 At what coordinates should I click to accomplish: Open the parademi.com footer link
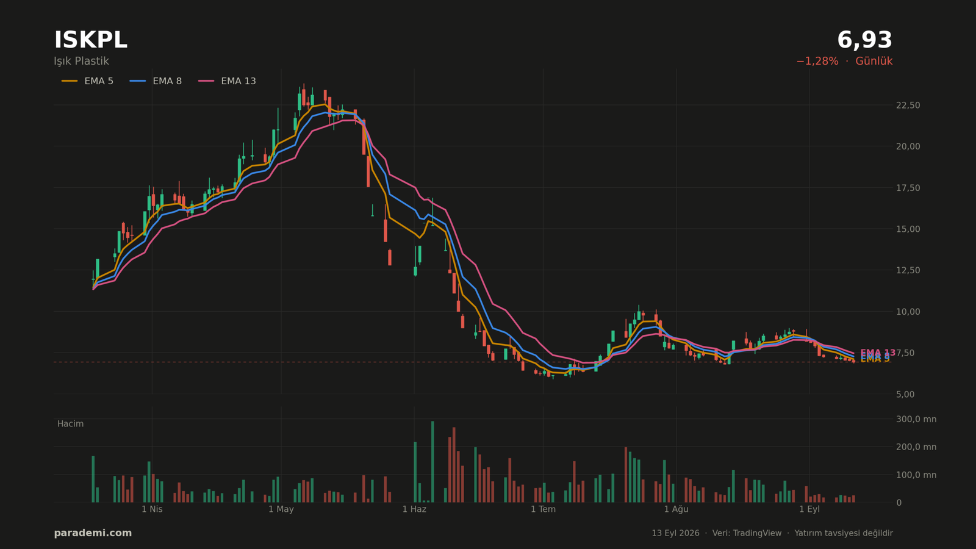click(x=93, y=533)
